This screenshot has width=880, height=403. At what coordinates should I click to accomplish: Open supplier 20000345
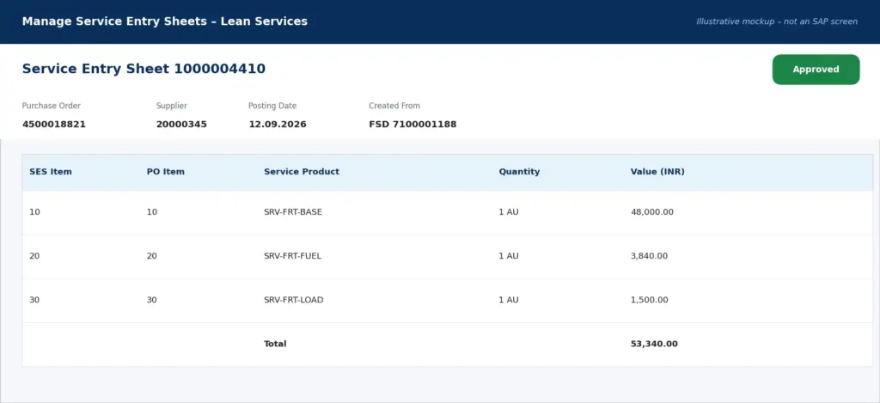[181, 124]
